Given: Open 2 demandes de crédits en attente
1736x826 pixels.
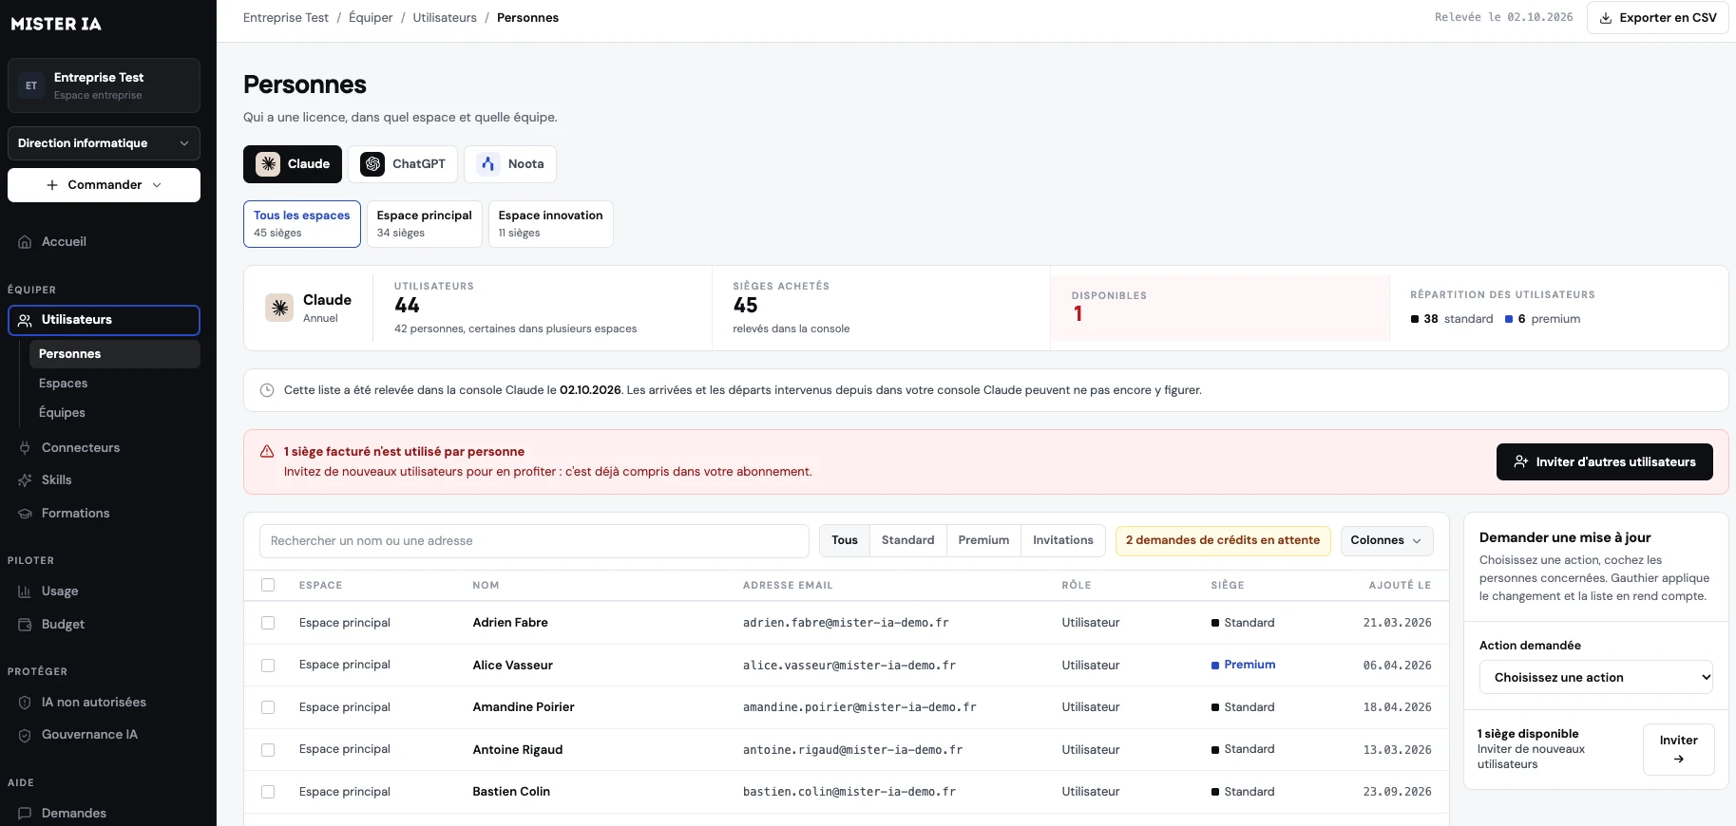Looking at the screenshot, I should tap(1223, 540).
